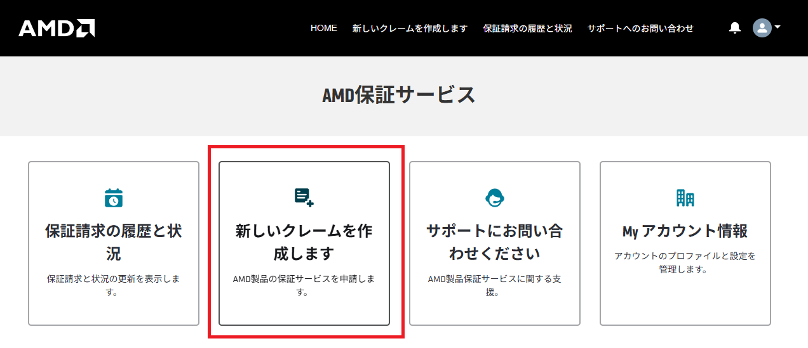Click the AMD保証サービス page title
Viewport: 808px width, 348px height.
click(x=399, y=95)
